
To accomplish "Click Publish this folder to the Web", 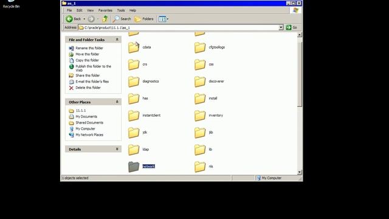I will (93, 68).
